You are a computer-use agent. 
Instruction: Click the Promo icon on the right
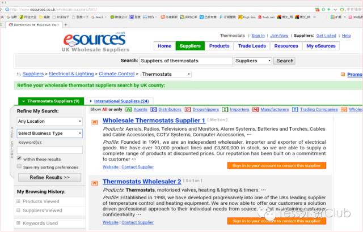pos(343,74)
